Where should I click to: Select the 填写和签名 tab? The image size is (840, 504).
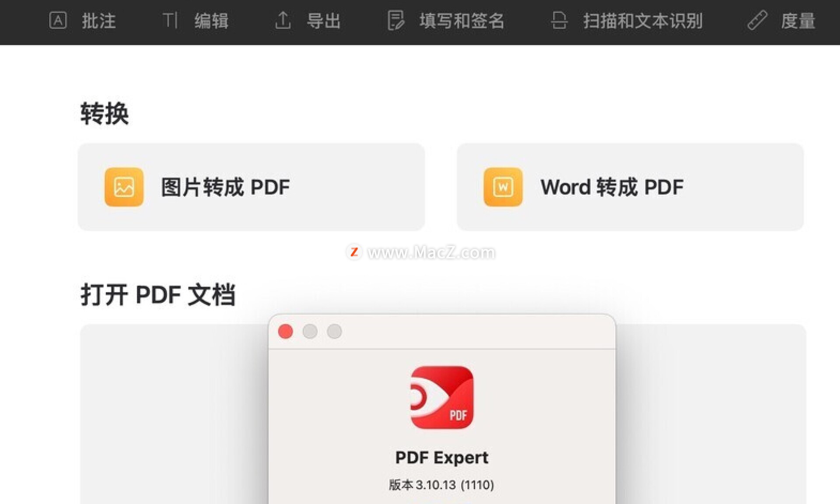462,21
